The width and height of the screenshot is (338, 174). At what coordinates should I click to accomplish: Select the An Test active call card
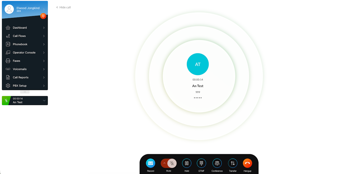tap(25, 101)
